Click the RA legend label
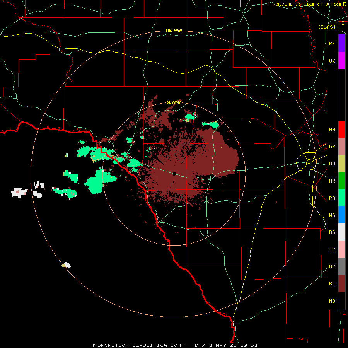Image resolution: width=348 pixels, height=348 pixels. click(x=332, y=198)
